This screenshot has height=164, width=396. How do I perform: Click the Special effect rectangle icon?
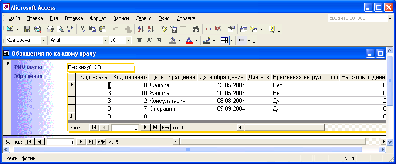click(242, 40)
